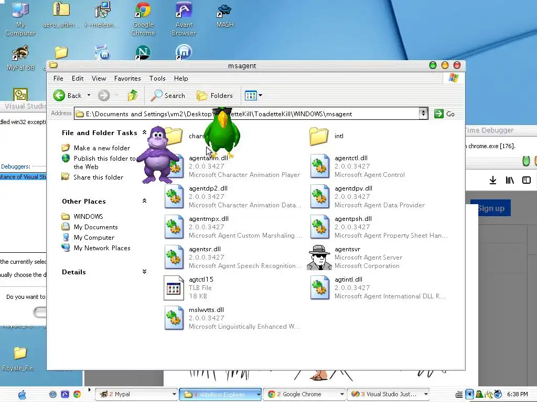Viewport: 537px width, 402px height.
Task: Select the mslwvtts.dll file icon
Action: [174, 318]
